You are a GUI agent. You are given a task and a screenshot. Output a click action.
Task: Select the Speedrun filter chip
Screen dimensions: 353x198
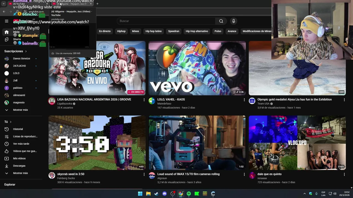(174, 31)
